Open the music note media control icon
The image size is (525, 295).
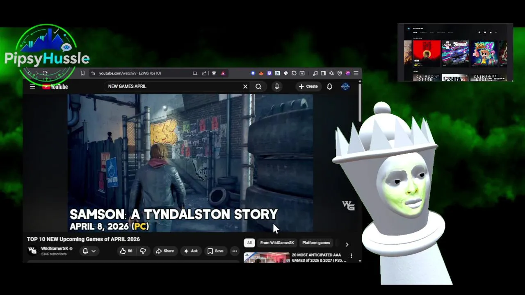[x=315, y=73]
